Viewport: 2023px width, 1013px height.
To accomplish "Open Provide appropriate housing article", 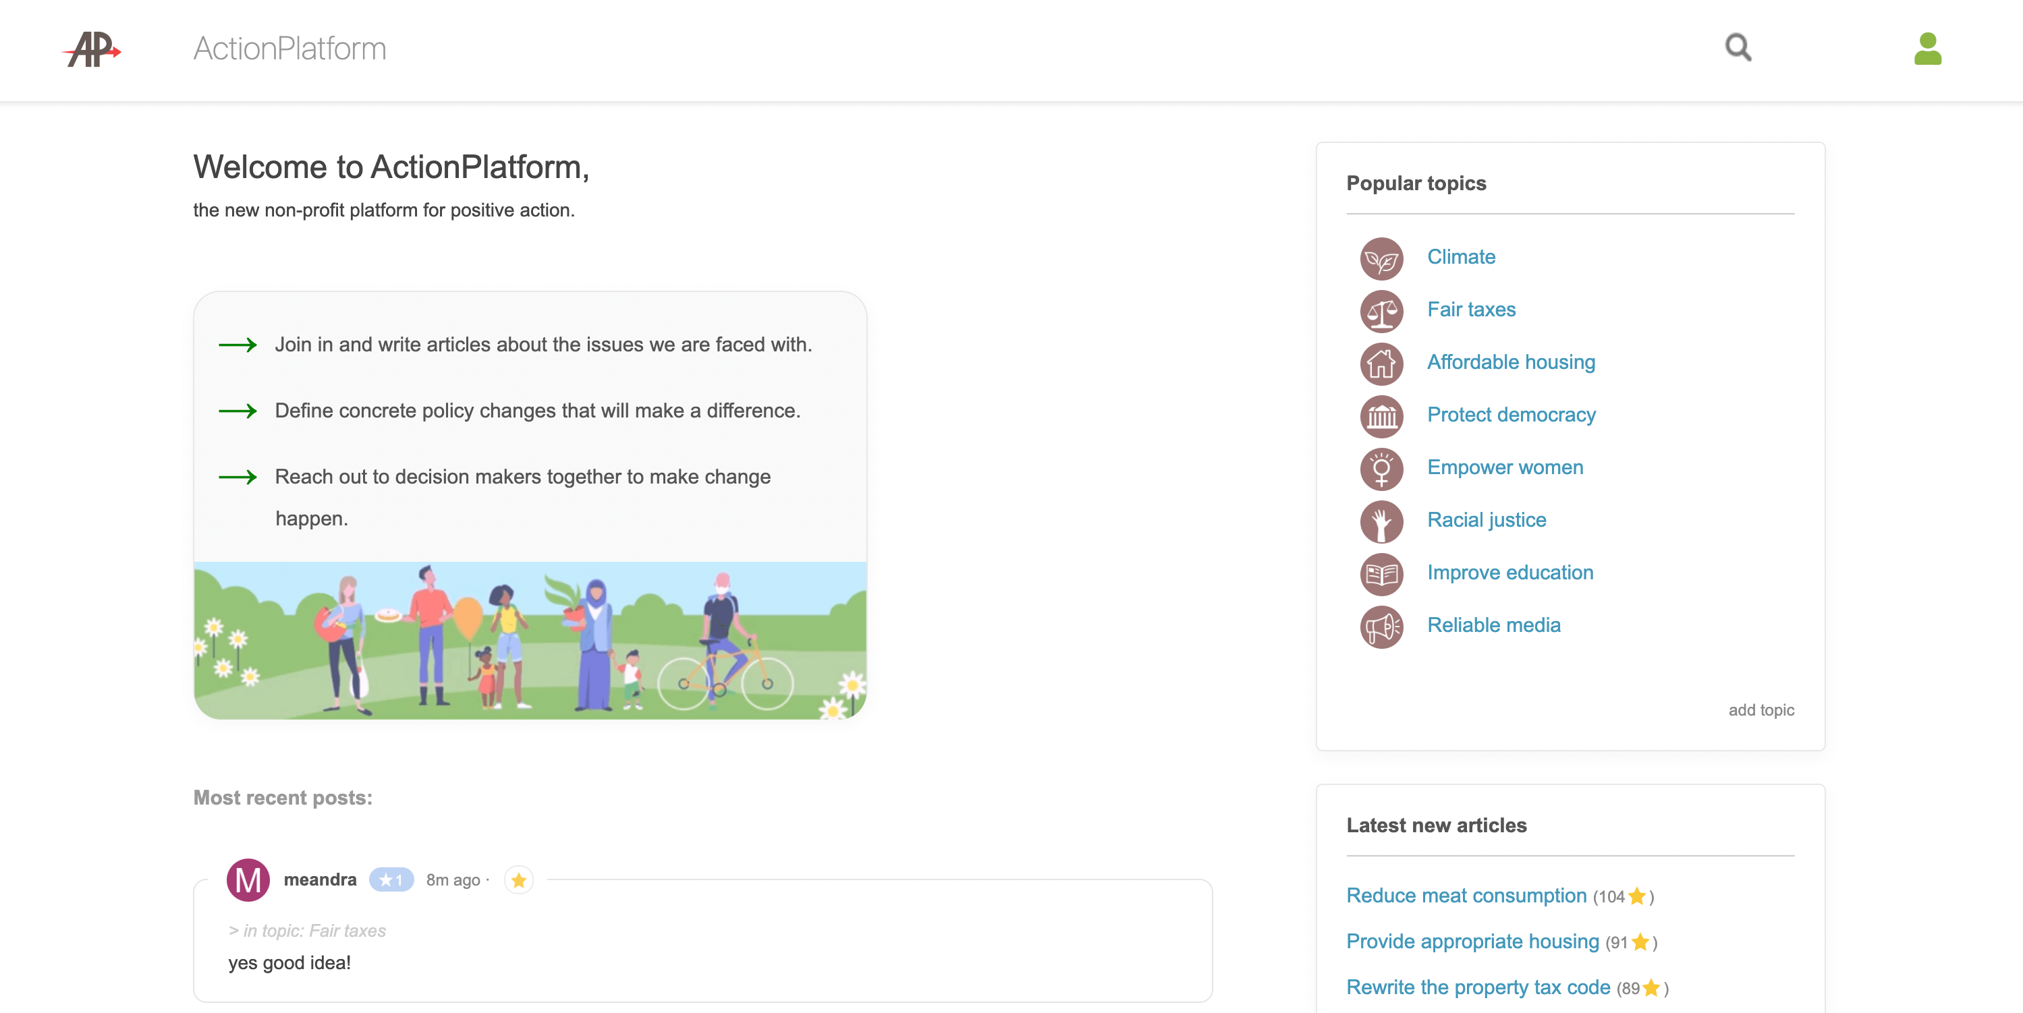I will pos(1472,941).
